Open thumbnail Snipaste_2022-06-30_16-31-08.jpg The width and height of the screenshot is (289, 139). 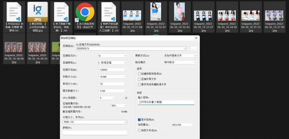point(132,15)
